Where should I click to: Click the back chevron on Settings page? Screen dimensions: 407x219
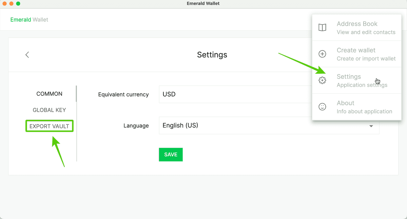click(27, 54)
